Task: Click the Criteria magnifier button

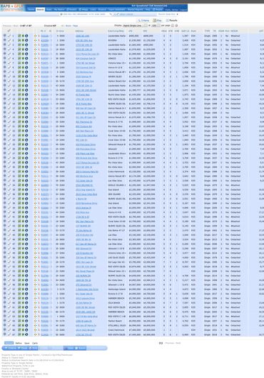Action: pyautogui.click(x=143, y=21)
